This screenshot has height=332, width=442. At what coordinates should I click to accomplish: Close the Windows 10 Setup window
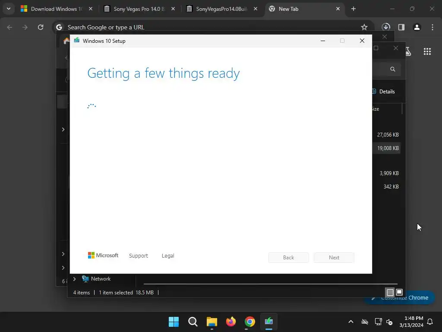[x=362, y=41]
